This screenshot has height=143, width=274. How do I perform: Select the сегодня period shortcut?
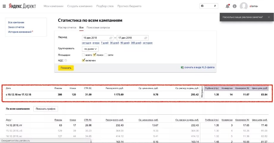(x=86, y=43)
